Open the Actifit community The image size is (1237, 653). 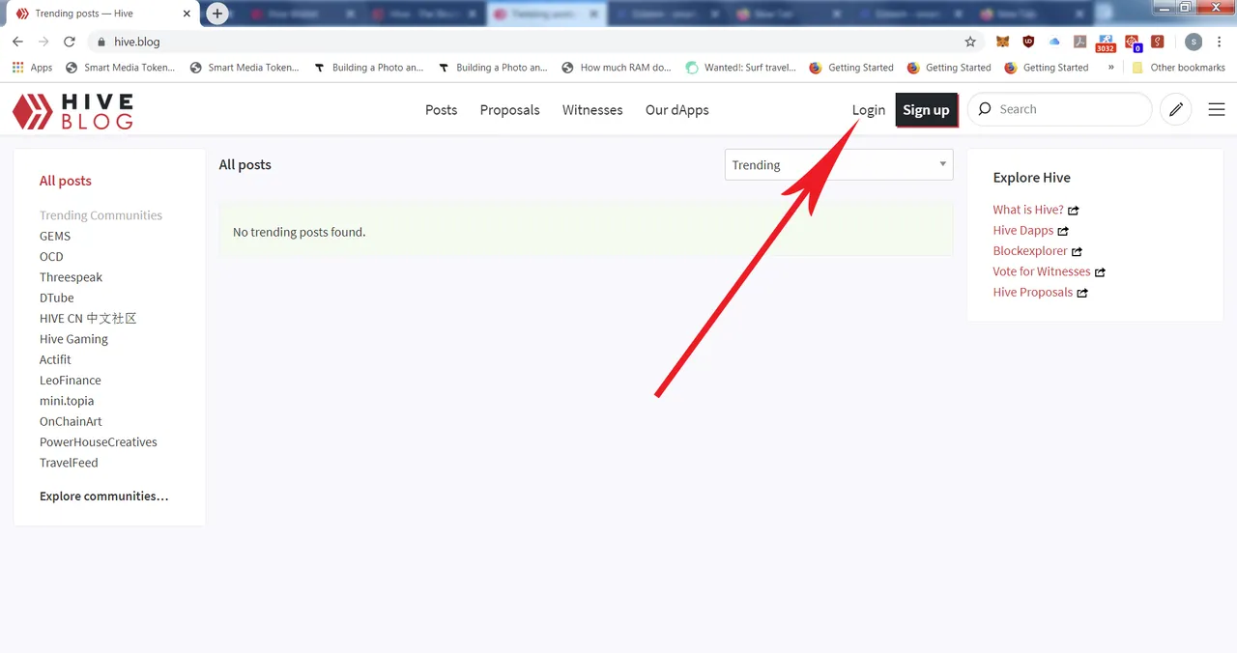click(55, 359)
